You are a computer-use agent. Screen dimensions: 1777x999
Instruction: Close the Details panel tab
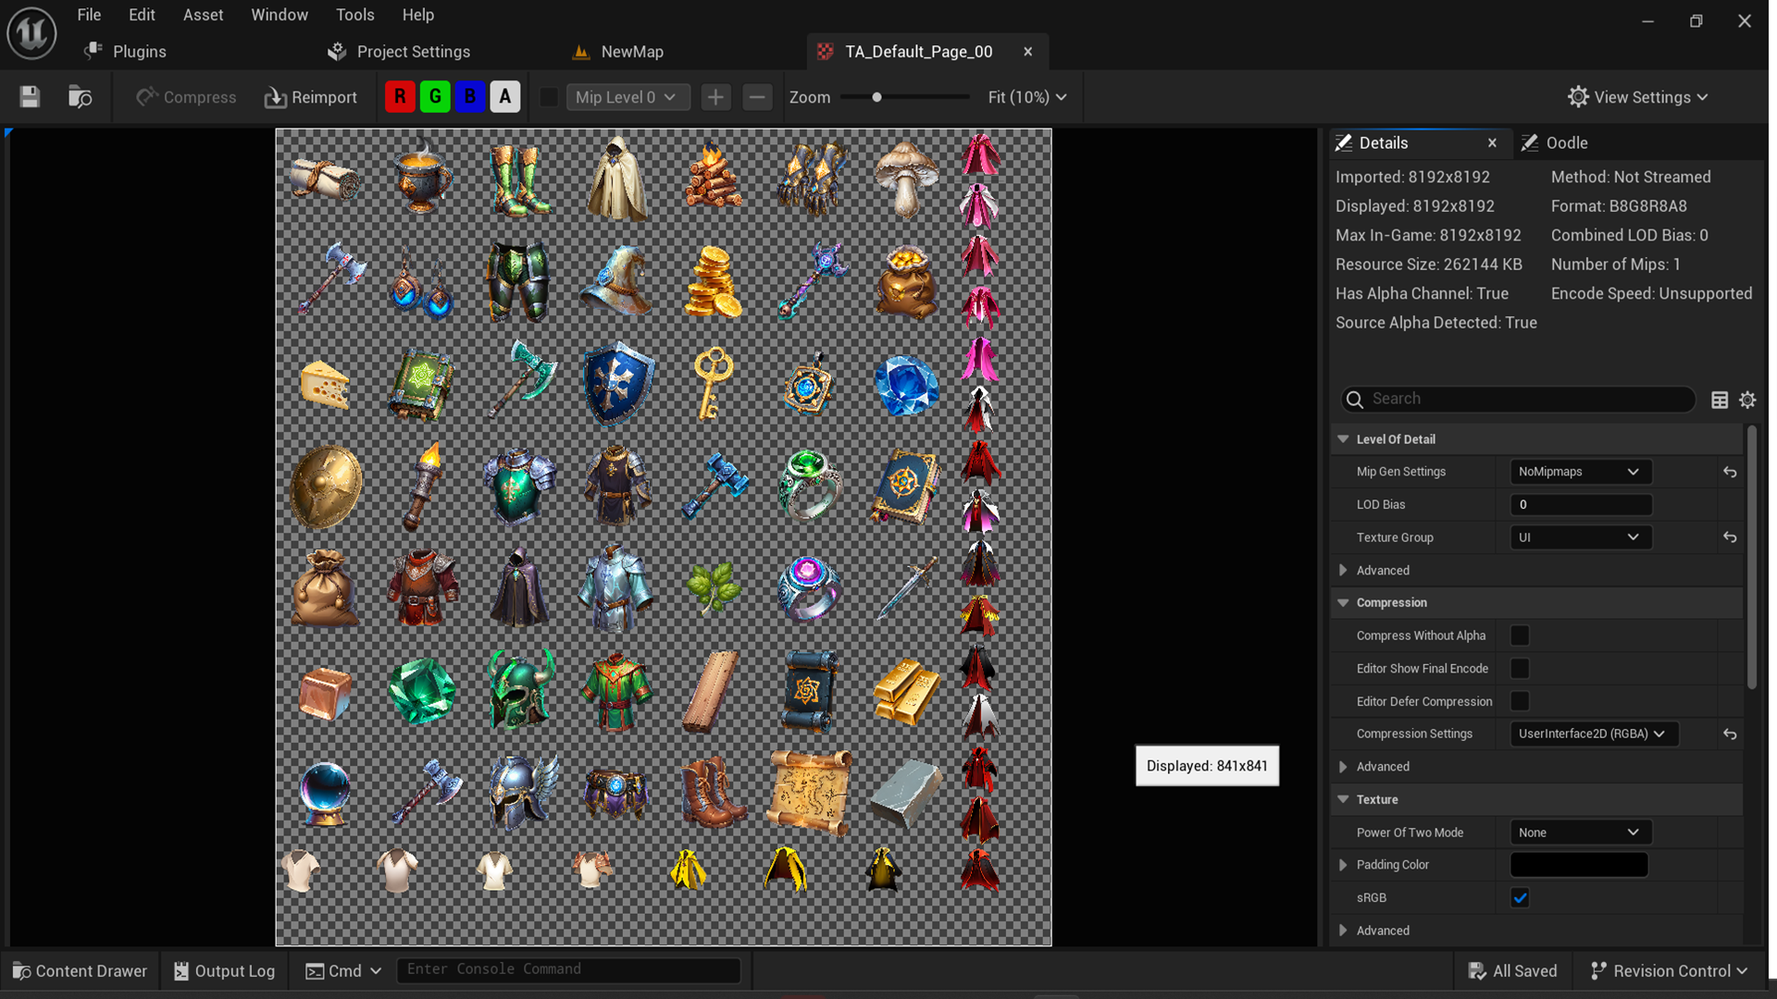(1492, 142)
